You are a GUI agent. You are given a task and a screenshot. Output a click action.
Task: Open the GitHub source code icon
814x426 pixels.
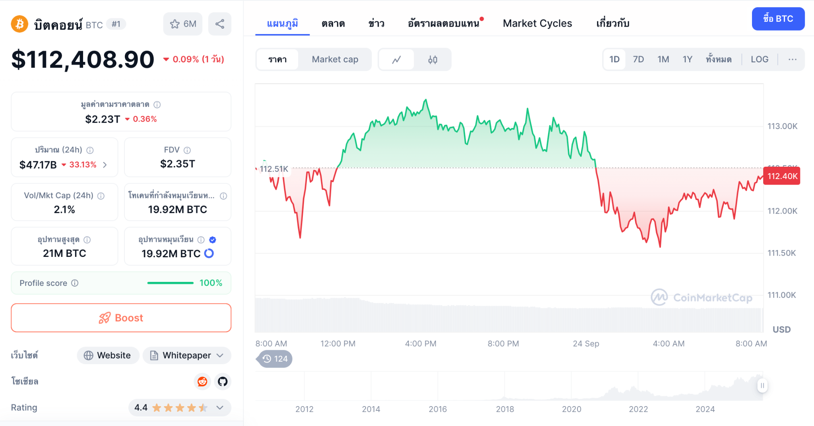[x=223, y=382]
